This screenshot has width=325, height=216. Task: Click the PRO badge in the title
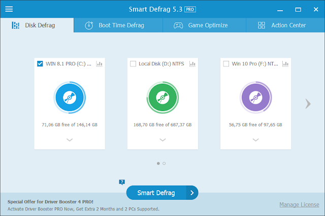click(190, 9)
